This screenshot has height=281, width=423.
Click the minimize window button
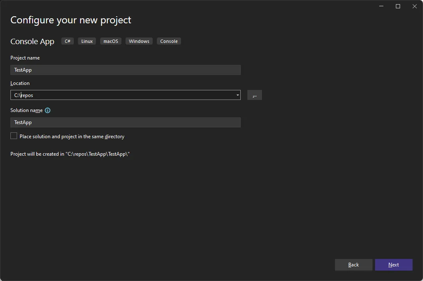point(381,6)
